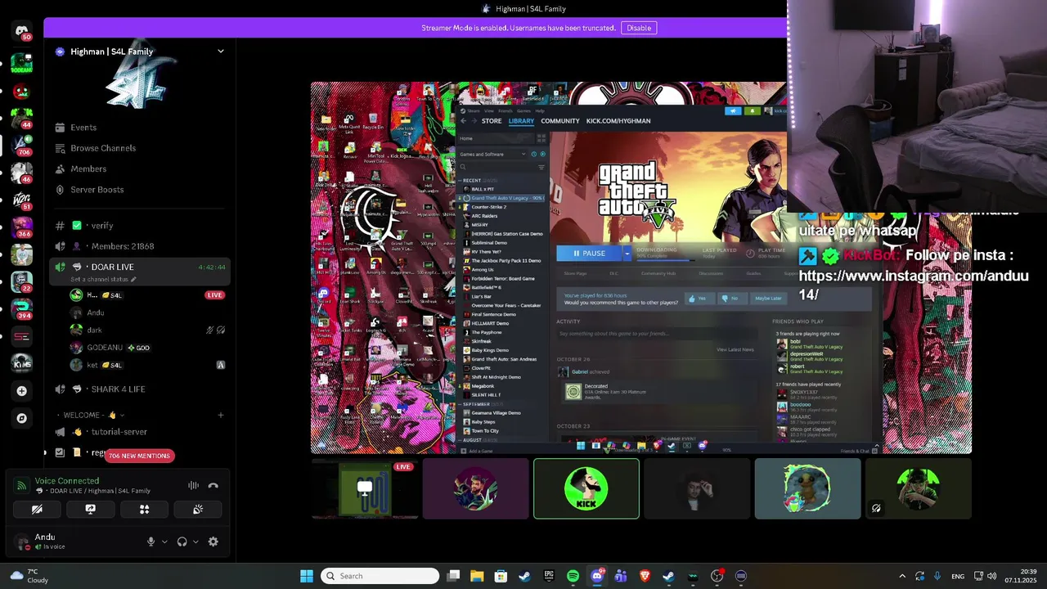
Task: Click Maybe Later in Steam prompt
Action: 769,299
